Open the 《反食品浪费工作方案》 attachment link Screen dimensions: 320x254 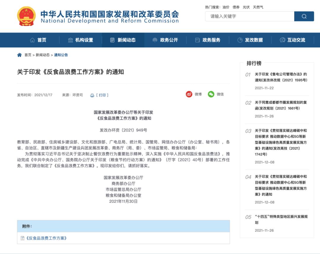(x=46, y=238)
